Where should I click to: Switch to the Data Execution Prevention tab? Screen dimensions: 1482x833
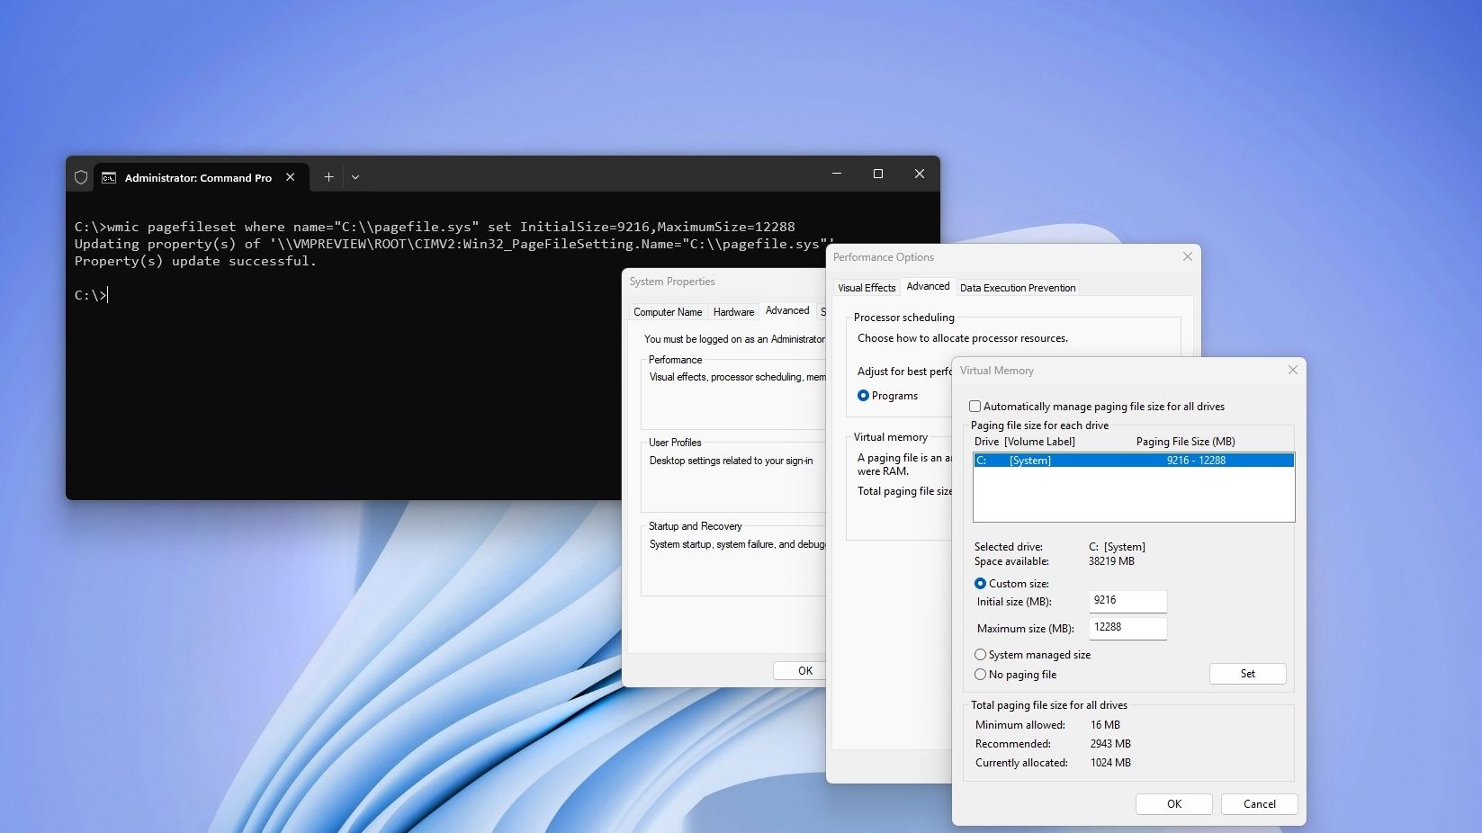click(x=1017, y=287)
